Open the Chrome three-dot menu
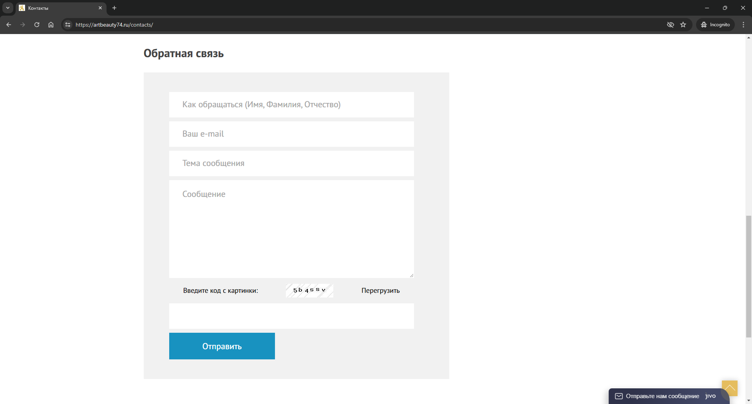Image resolution: width=752 pixels, height=404 pixels. click(743, 25)
